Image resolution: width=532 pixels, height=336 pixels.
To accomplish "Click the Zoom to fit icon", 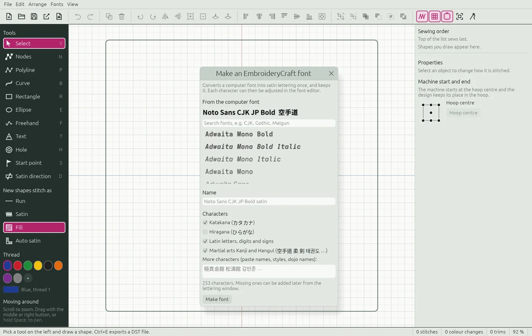I will [x=460, y=16].
